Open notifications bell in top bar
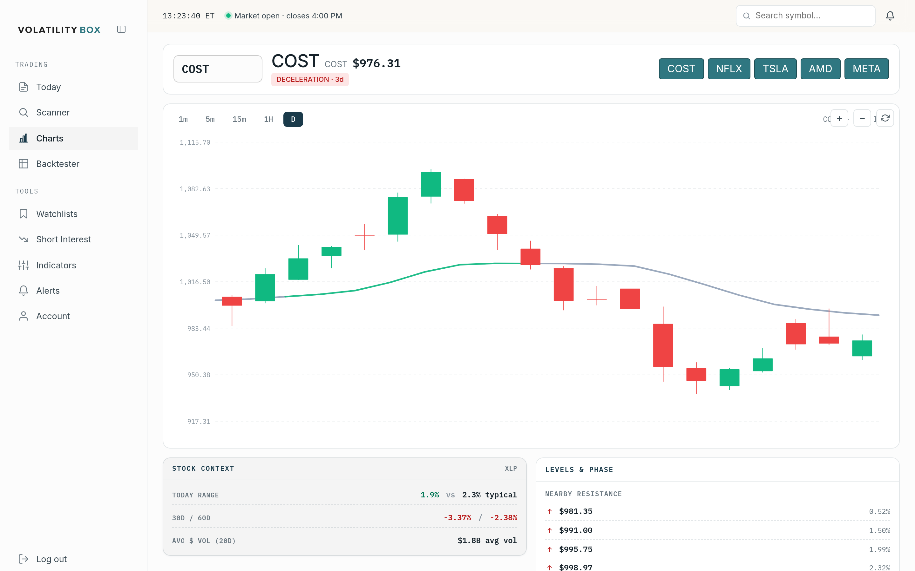 point(890,16)
